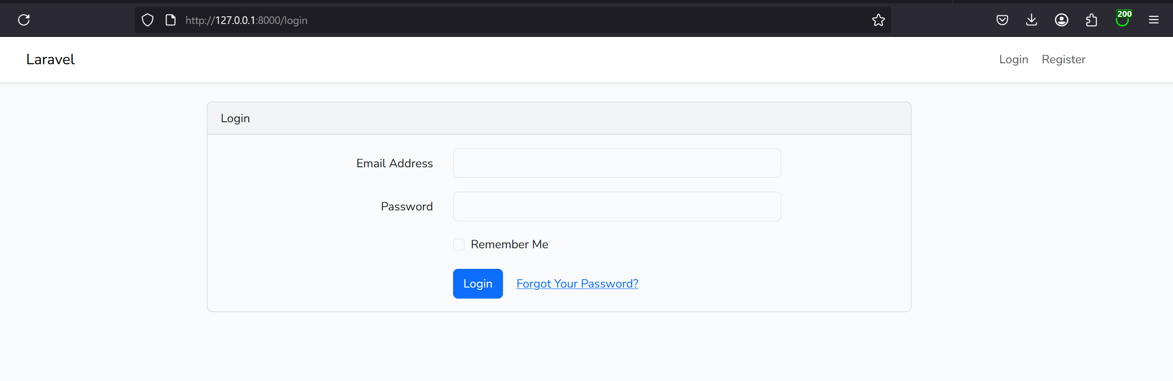Viewport: 1173px width, 381px height.
Task: Click the Laravel brand link
Action: tap(50, 59)
